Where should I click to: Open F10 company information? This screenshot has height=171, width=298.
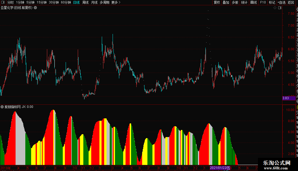(x=263, y=2)
